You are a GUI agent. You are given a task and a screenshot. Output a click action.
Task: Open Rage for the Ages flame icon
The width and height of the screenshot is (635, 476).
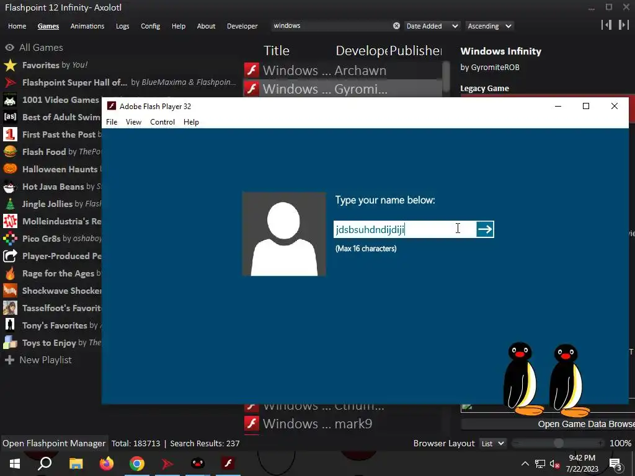point(10,273)
